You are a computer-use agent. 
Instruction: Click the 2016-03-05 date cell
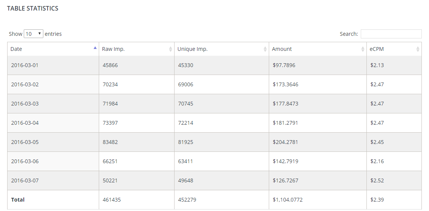pyautogui.click(x=25, y=142)
